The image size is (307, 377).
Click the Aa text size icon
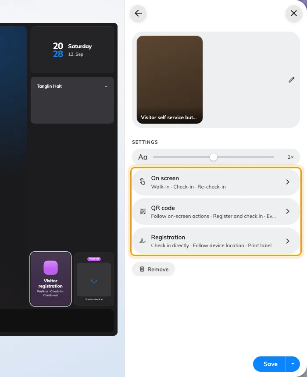click(x=143, y=157)
